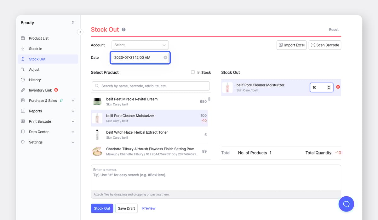
Task: Click the Scan Barcode frame icon
Action: coord(313,45)
